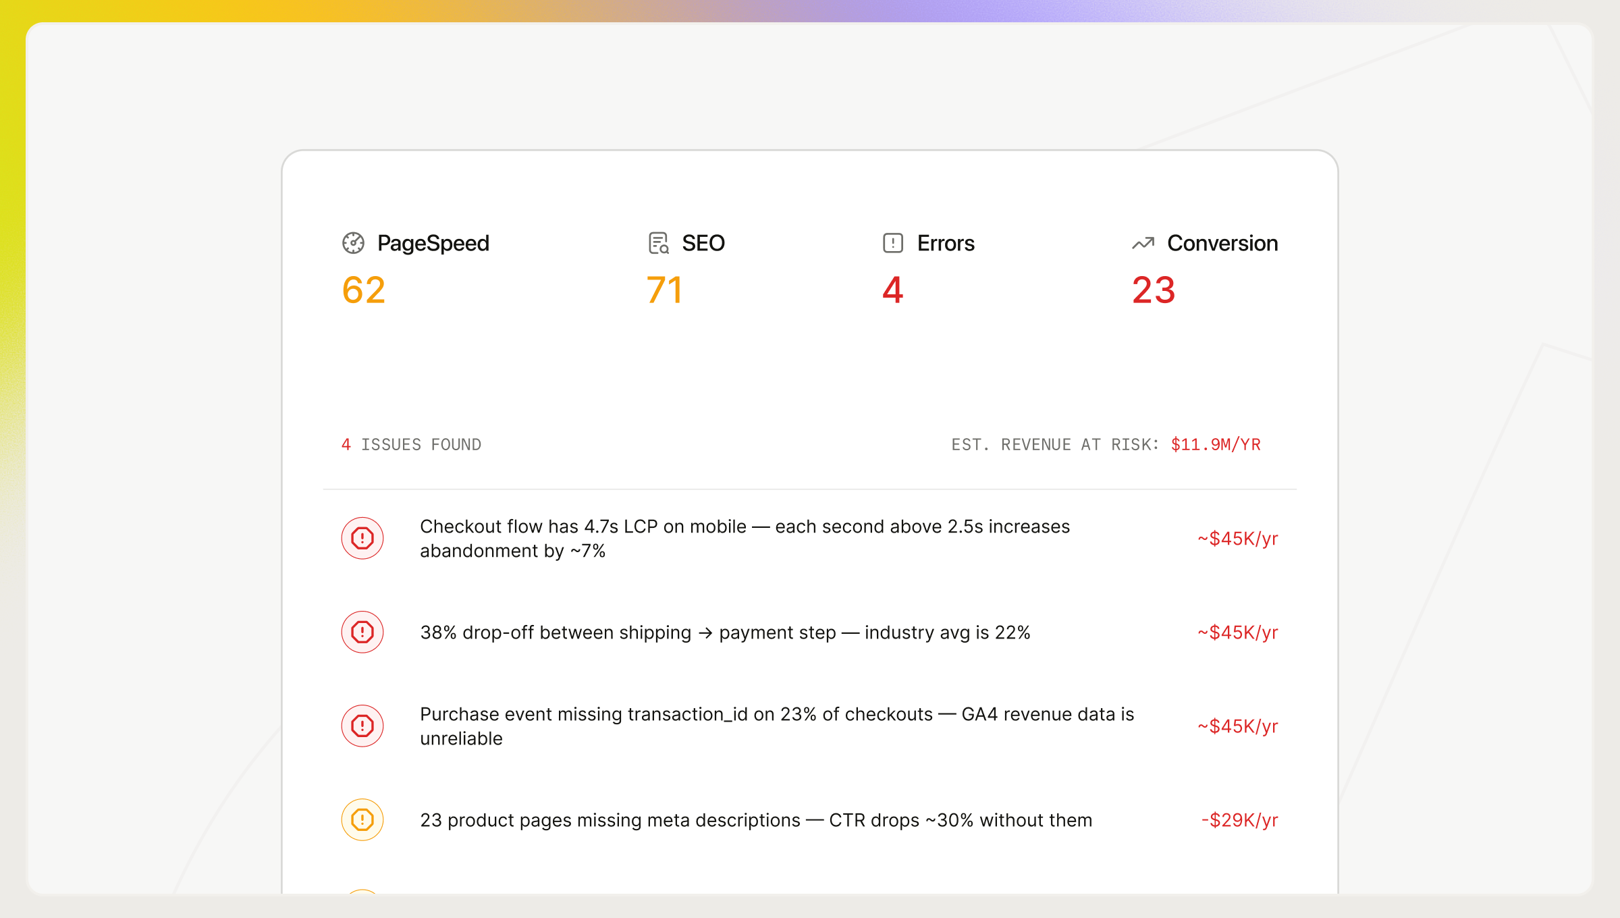Image resolution: width=1620 pixels, height=918 pixels.
Task: Select the PageSpeed gauge icon
Action: pos(354,243)
